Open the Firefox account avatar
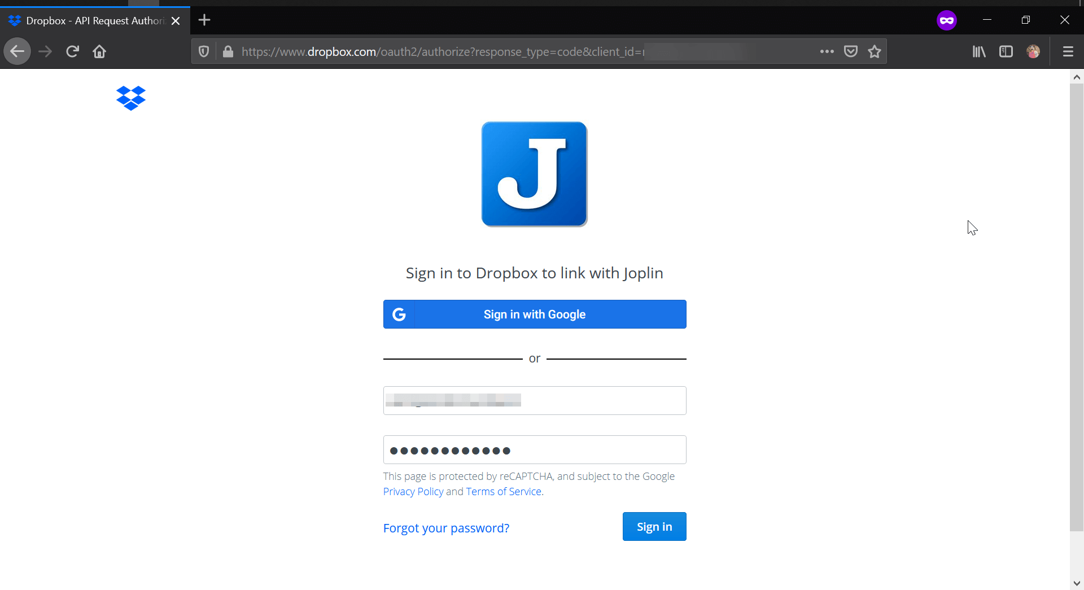 tap(1033, 51)
